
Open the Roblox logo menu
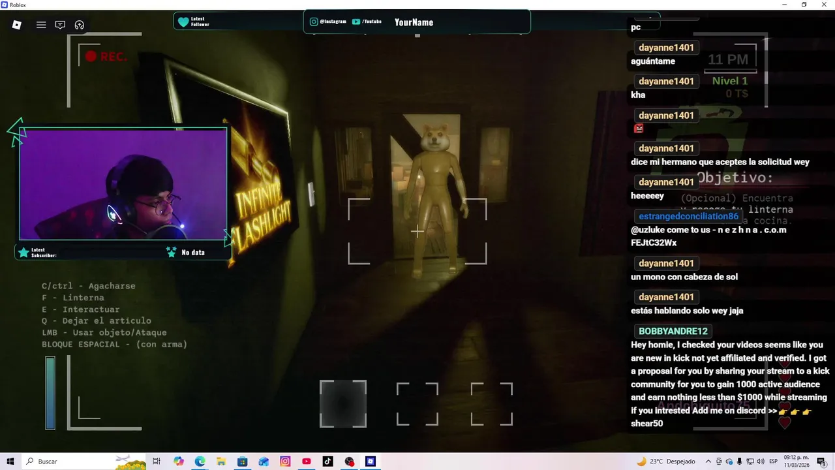pyautogui.click(x=17, y=25)
